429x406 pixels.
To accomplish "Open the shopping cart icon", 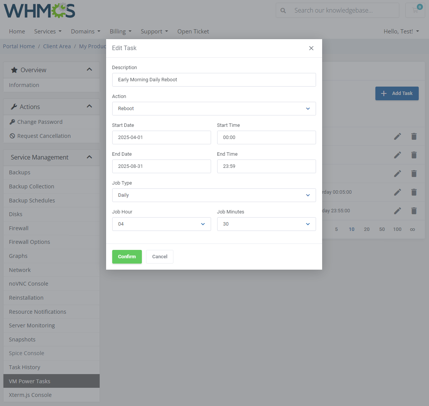I will pos(415,10).
